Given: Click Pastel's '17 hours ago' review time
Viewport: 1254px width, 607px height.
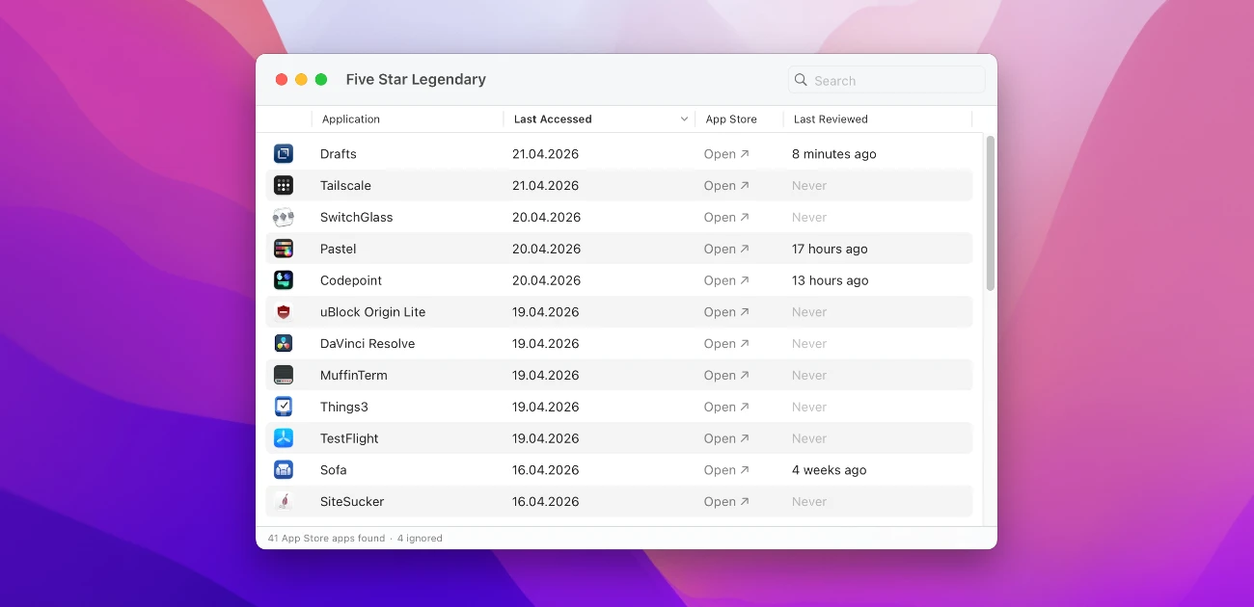Looking at the screenshot, I should click(830, 249).
